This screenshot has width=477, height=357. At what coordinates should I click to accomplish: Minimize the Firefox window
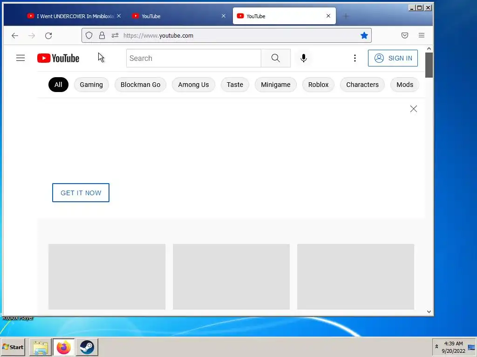click(412, 8)
